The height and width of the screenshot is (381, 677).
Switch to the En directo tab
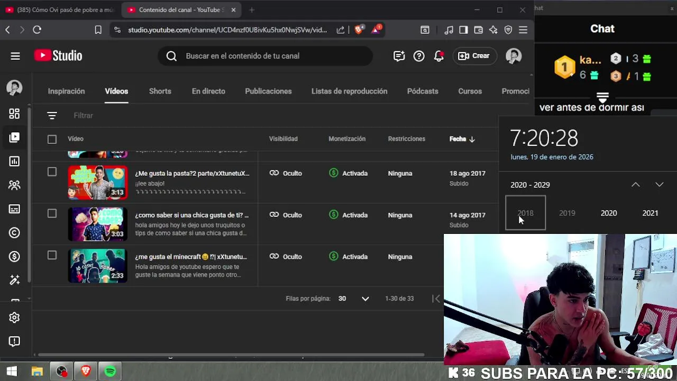[x=208, y=91]
